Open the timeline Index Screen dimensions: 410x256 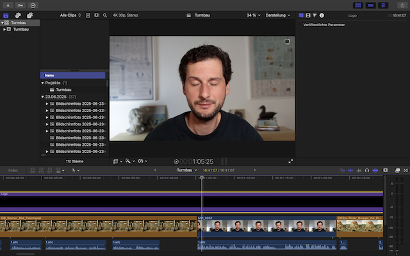pos(13,170)
